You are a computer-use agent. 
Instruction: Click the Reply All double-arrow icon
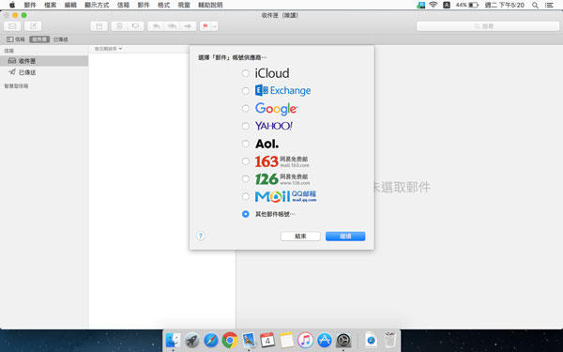[172, 26]
